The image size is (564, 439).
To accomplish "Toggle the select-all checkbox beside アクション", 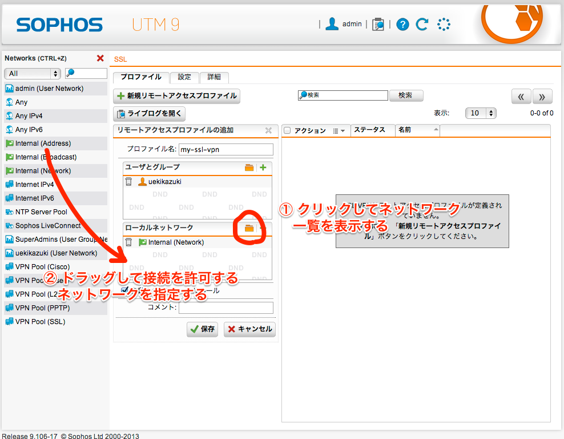I will coord(287,130).
